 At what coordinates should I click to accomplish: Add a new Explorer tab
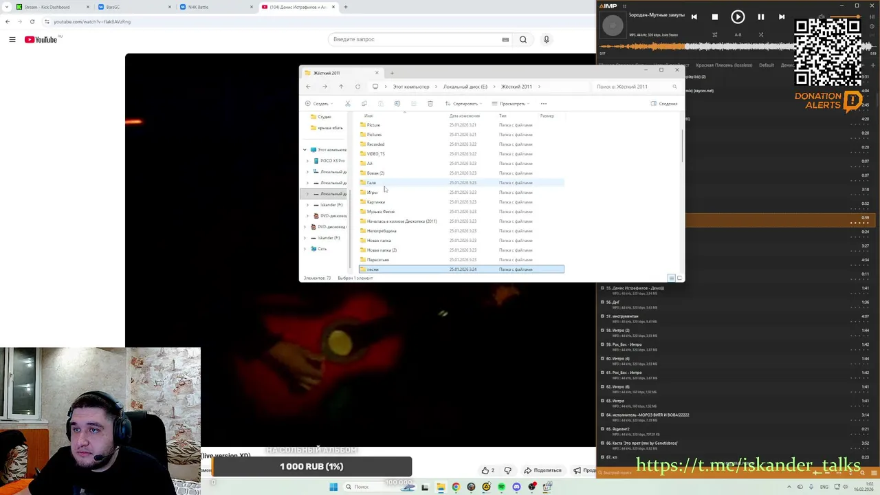coord(392,73)
